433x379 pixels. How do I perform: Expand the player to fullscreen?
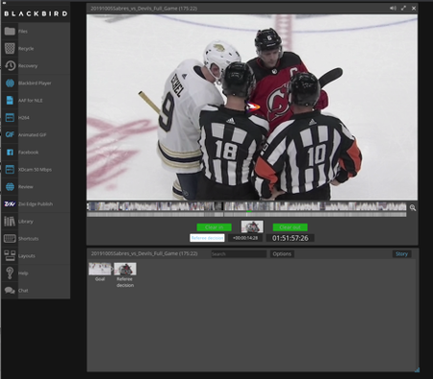pos(403,9)
